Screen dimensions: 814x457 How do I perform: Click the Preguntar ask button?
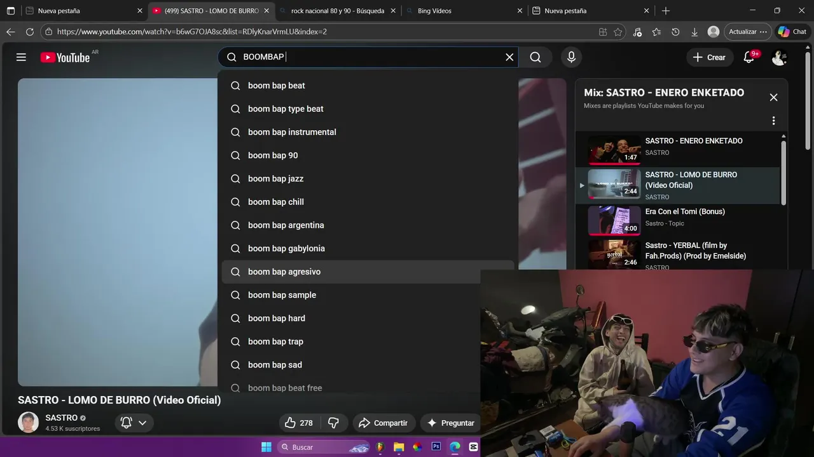click(x=450, y=423)
